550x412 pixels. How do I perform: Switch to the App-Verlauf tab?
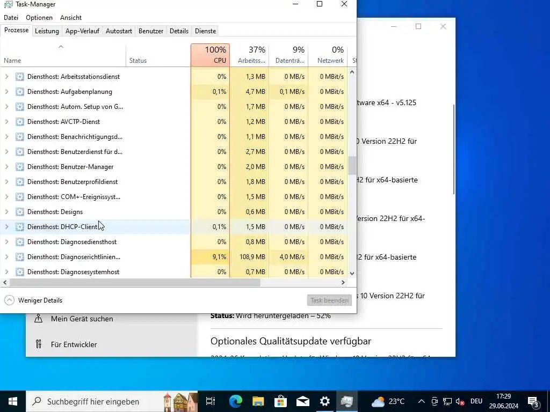point(82,31)
